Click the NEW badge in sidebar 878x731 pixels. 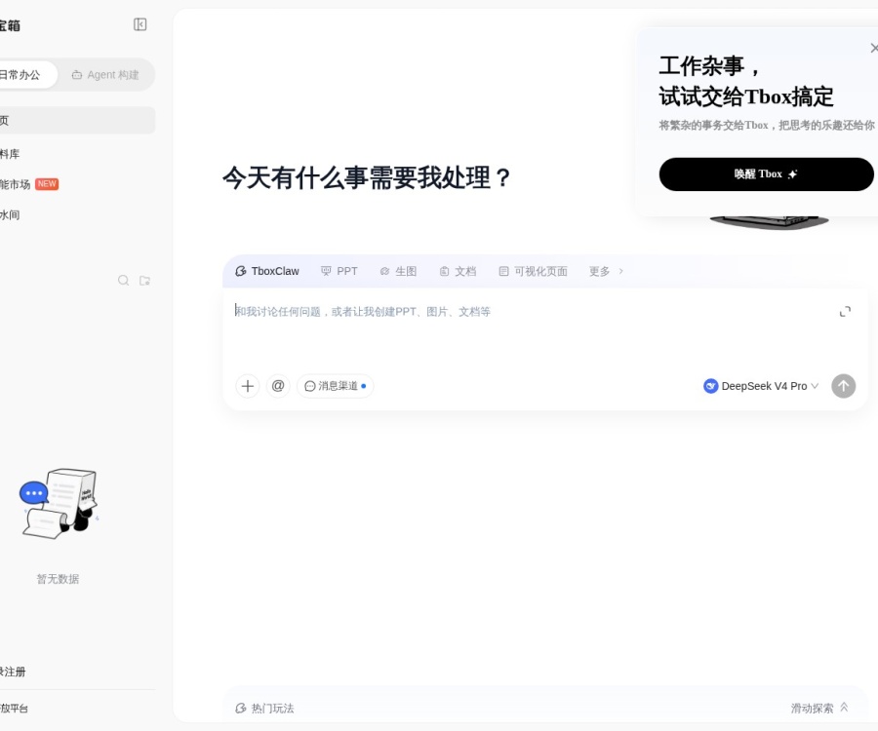pos(47,184)
